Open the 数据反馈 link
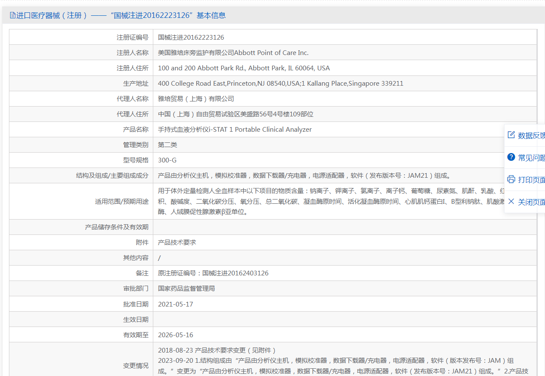This screenshot has width=545, height=376. (531, 136)
